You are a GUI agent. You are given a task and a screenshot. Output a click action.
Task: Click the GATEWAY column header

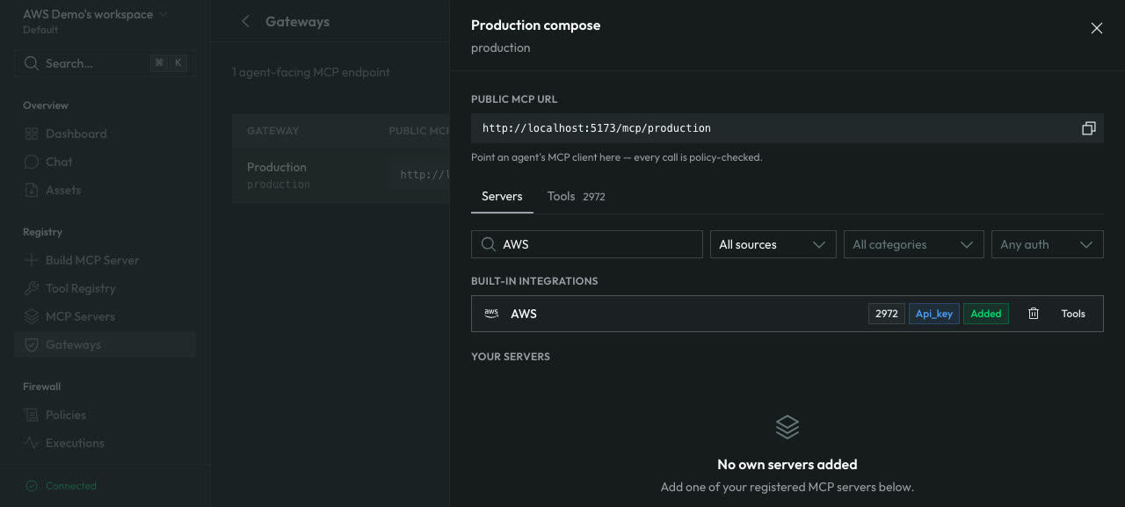273,131
